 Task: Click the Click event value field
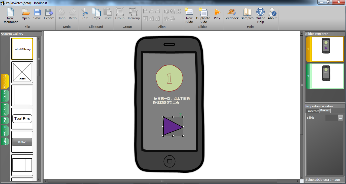tap(332, 118)
